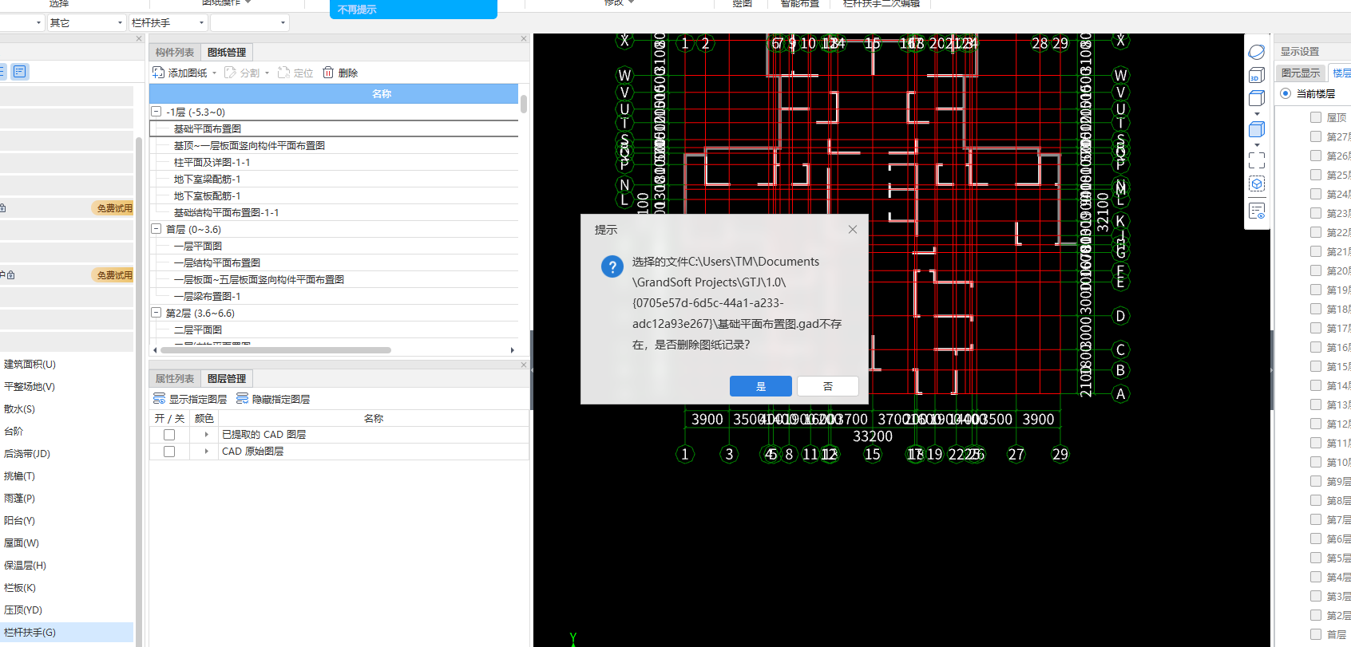Click the blue question mark icon in the dialog
The image size is (1351, 647).
[x=612, y=267]
